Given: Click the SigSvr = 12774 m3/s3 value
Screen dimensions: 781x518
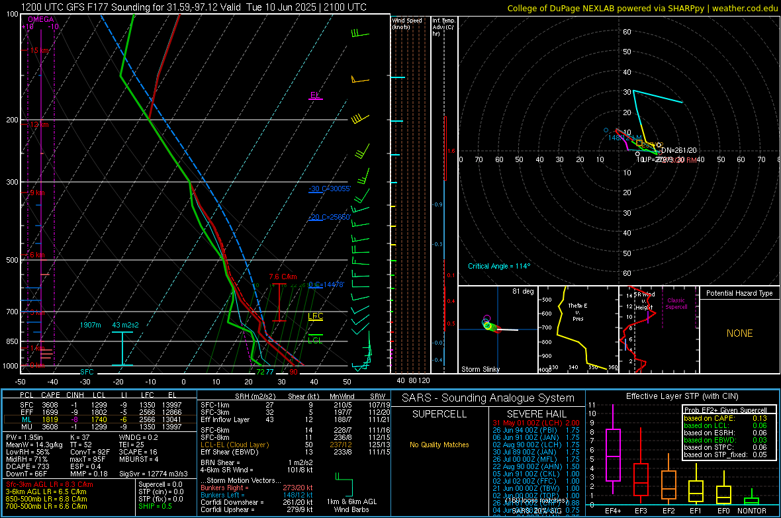Looking at the screenshot, I should tap(154, 474).
